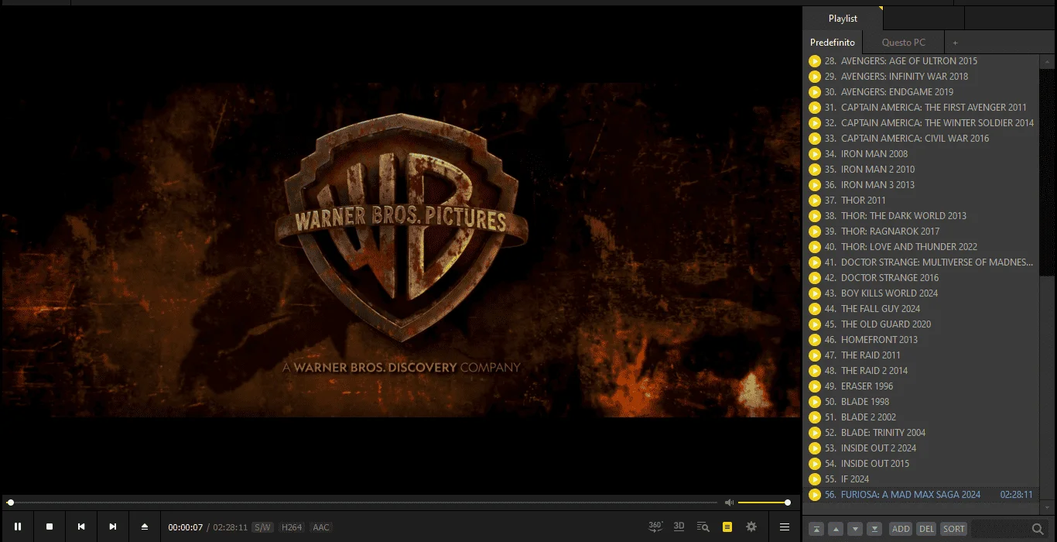1057x542 pixels.
Task: Click the ADD button in playlist
Action: [x=901, y=529]
